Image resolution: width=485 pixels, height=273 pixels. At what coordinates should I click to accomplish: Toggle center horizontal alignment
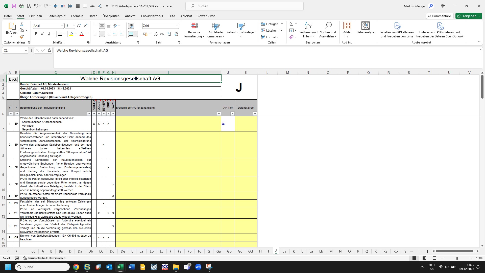(102, 34)
